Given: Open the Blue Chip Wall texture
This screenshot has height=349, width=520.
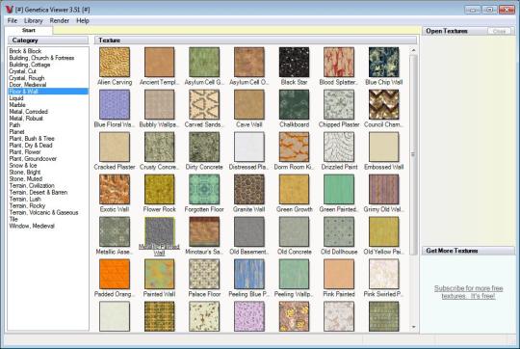Looking at the screenshot, I should (x=383, y=62).
